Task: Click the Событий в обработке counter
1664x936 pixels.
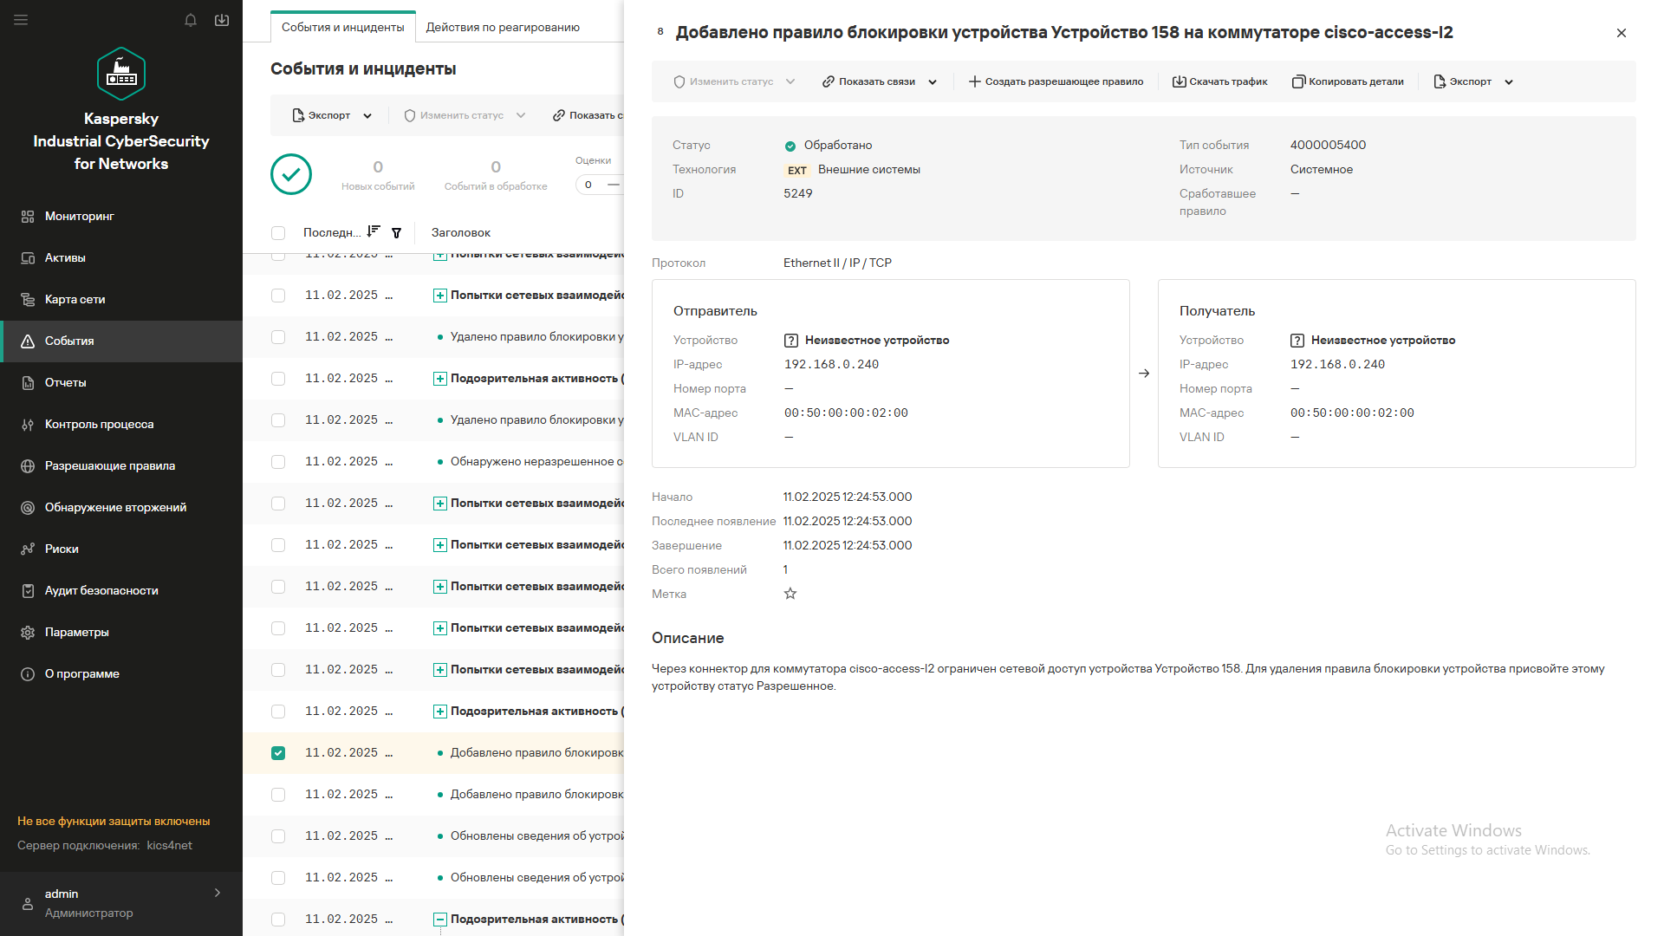Action: 496,175
